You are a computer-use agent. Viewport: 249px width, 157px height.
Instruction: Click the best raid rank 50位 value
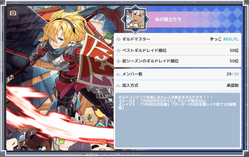coord(234,50)
